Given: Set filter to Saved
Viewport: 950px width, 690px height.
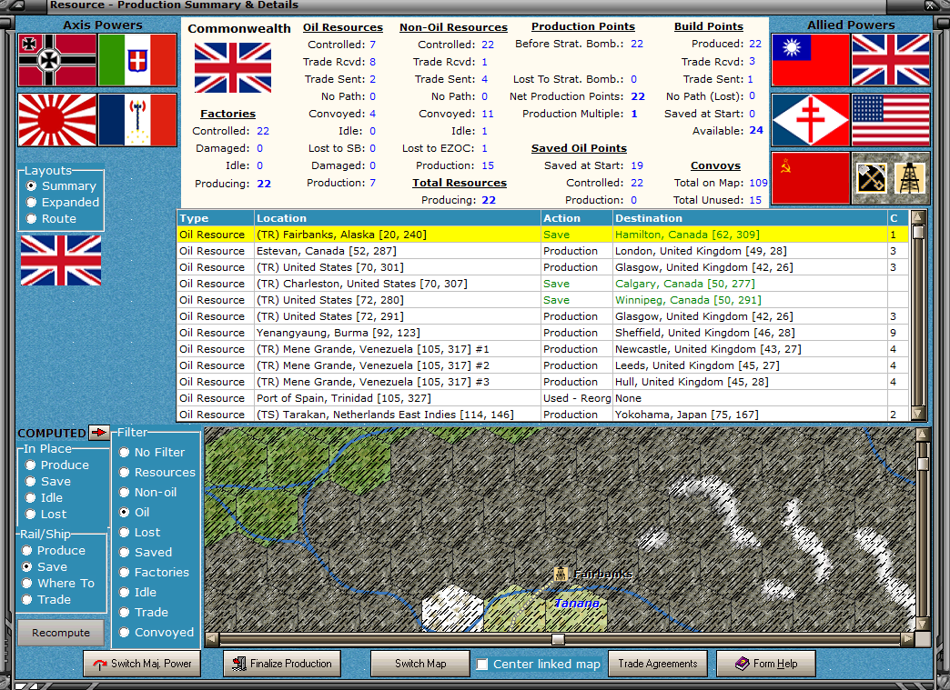Looking at the screenshot, I should tap(146, 552).
